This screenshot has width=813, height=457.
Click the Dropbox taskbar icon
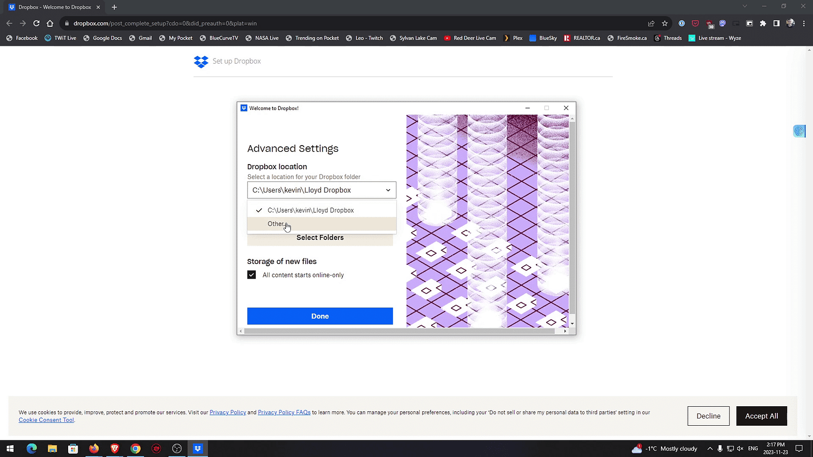[x=198, y=449]
